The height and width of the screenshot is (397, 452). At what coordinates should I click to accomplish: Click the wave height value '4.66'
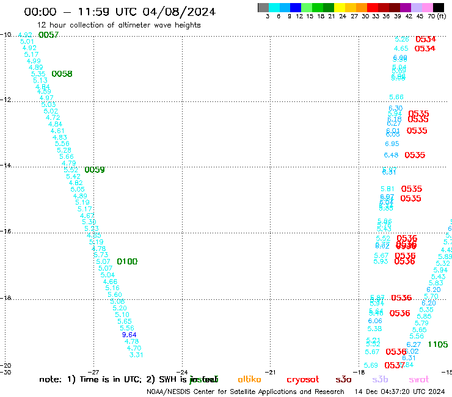tap(110, 282)
